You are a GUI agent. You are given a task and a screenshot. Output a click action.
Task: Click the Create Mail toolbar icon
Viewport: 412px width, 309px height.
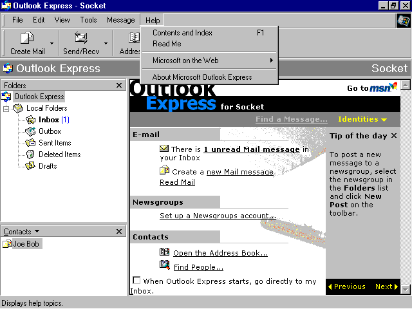coord(27,37)
